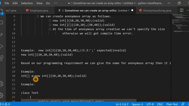The image size is (189, 106).
Task: Minimize the VS Code window
Action: point(169,3)
